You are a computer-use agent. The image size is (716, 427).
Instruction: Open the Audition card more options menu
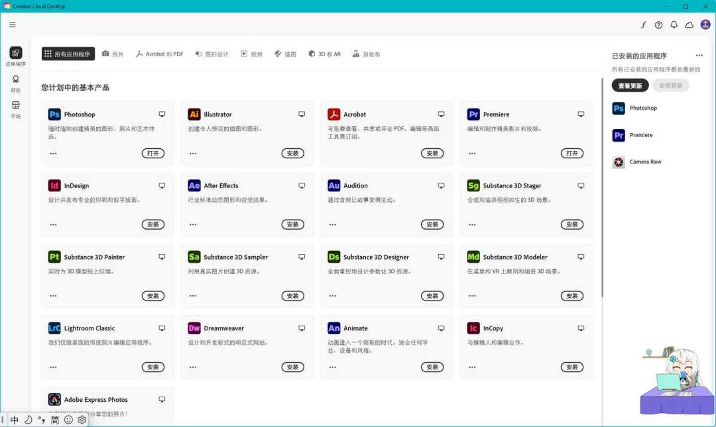333,224
